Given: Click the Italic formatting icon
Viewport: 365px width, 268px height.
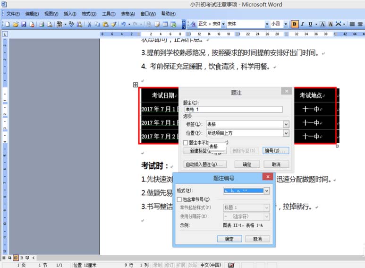Looking at the screenshot, I should tap(303, 24).
